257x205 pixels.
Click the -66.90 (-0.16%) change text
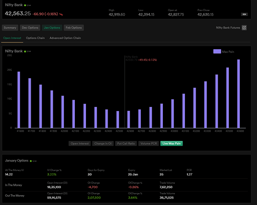tap(45, 14)
